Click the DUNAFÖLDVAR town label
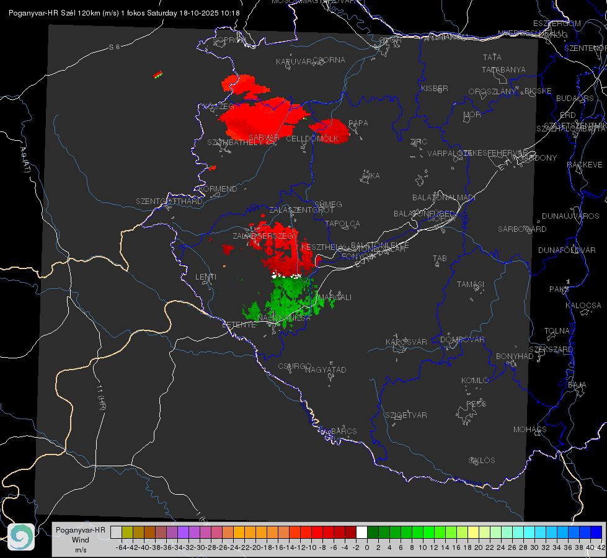Viewport: 607px width, 558px height. tap(567, 250)
